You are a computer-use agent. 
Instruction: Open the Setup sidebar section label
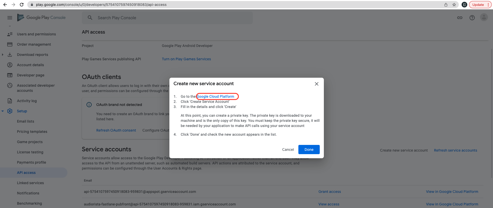(x=22, y=111)
